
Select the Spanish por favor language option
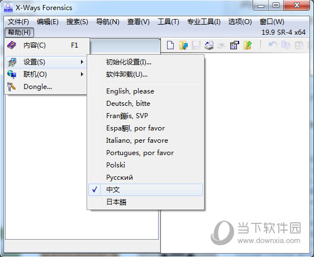click(x=146, y=128)
